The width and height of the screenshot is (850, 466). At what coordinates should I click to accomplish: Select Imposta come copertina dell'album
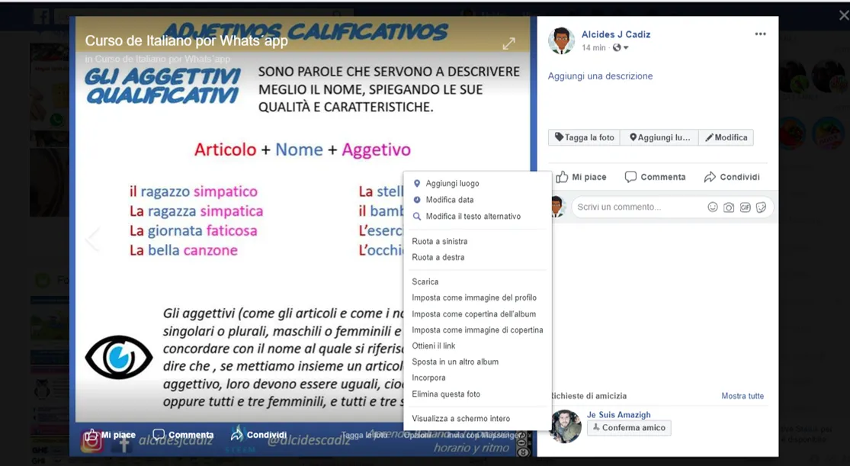pos(477,313)
